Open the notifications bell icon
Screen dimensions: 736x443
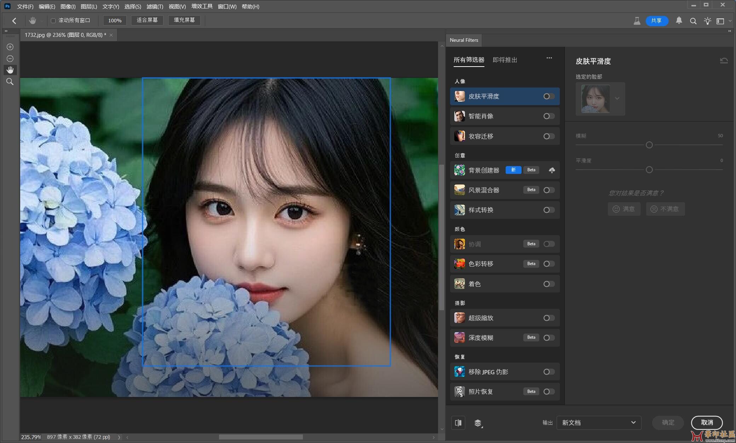pyautogui.click(x=679, y=21)
